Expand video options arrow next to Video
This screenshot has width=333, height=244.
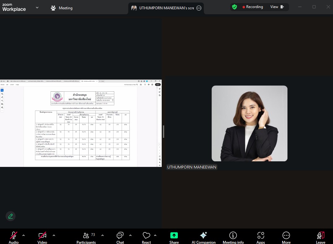[54, 235]
